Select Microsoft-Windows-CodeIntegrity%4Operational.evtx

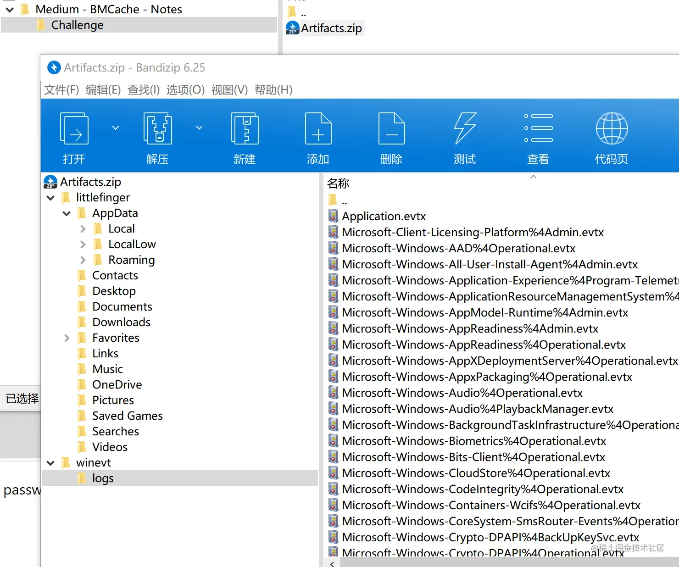(483, 489)
